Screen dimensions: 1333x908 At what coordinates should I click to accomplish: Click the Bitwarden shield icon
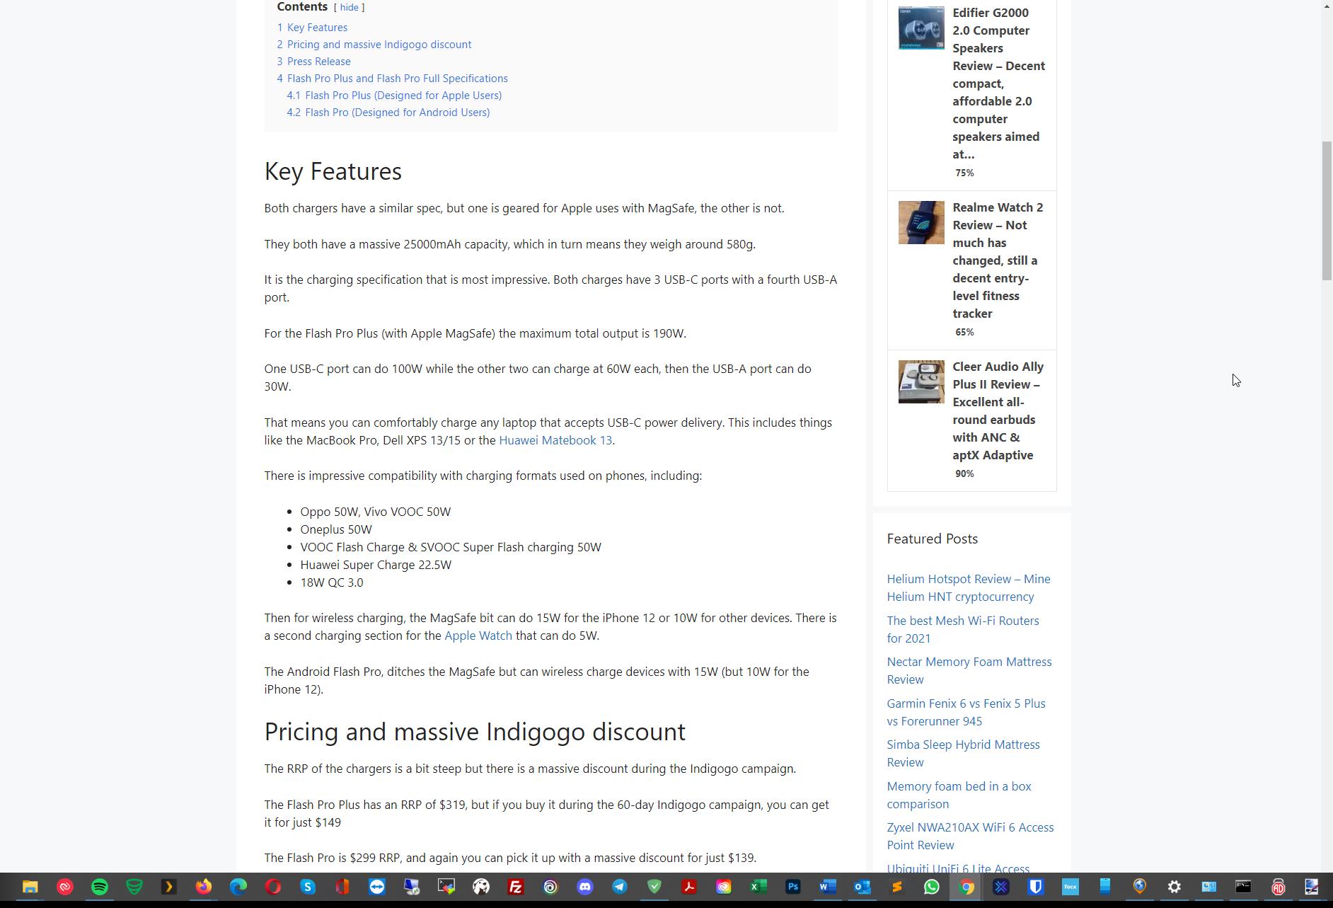tap(1036, 887)
